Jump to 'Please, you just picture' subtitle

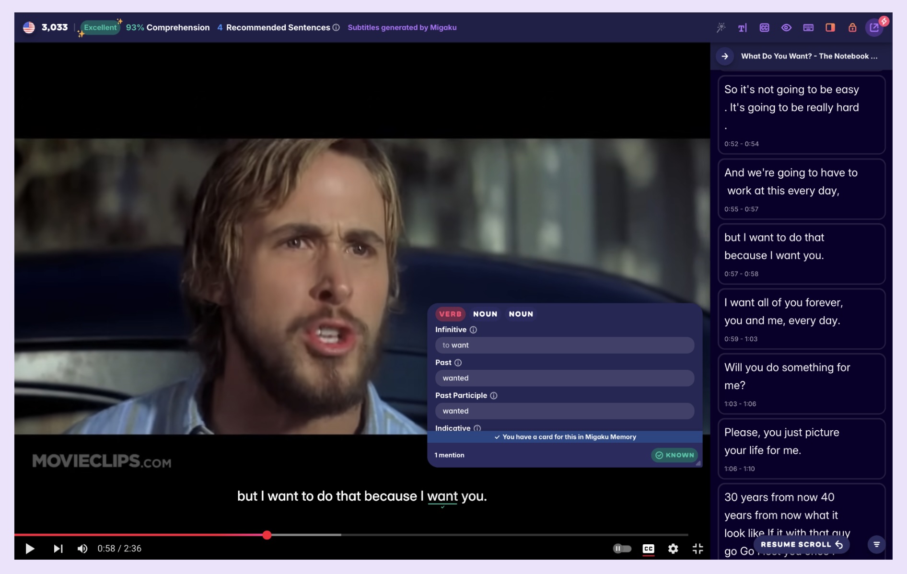801,449
